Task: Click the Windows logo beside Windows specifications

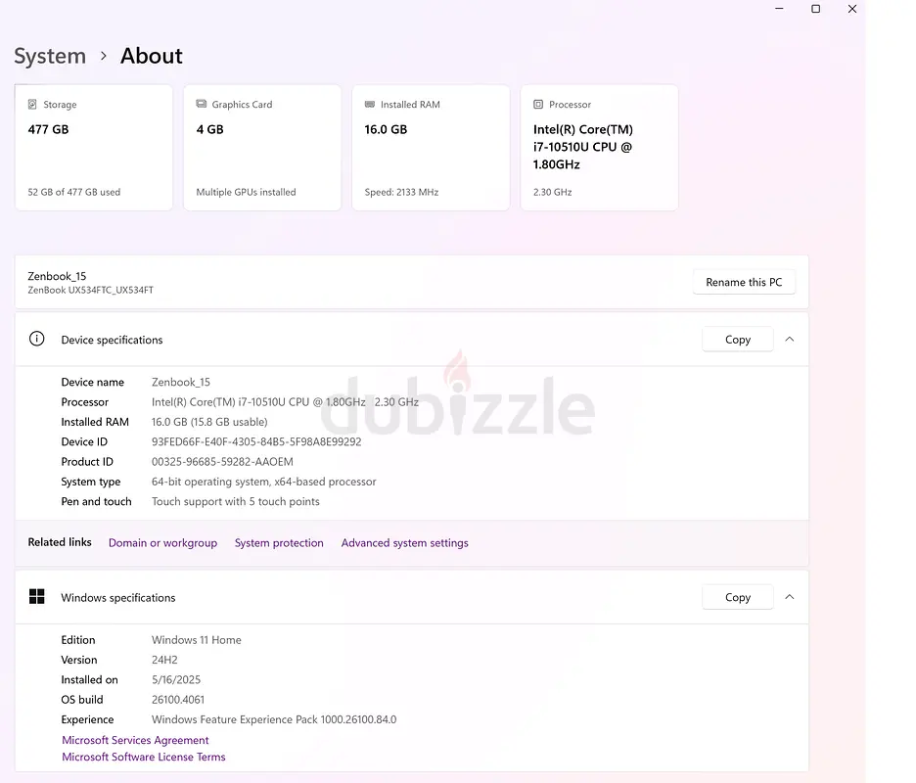Action: pyautogui.click(x=37, y=597)
